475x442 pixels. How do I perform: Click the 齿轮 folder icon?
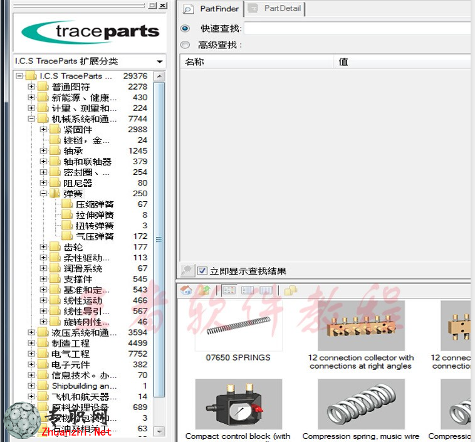point(55,247)
